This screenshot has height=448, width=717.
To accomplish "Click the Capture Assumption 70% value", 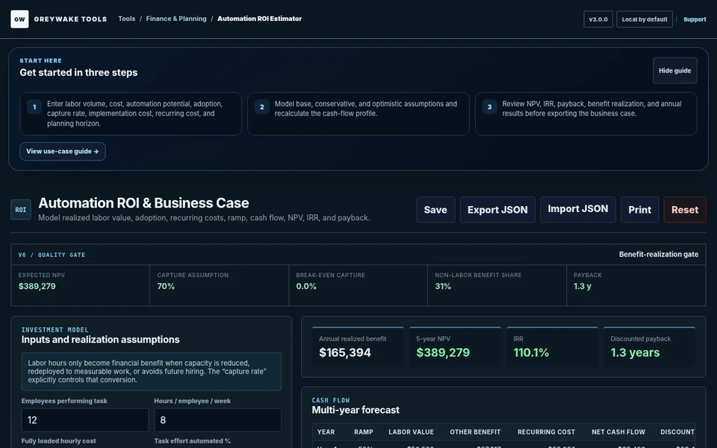I will coord(166,286).
